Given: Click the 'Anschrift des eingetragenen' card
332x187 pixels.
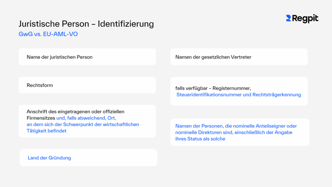Looking at the screenshot, I should coord(88,121).
